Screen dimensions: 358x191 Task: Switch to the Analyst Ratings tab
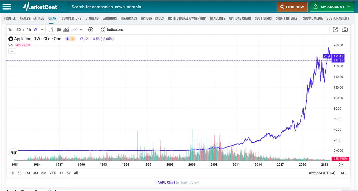(32, 18)
